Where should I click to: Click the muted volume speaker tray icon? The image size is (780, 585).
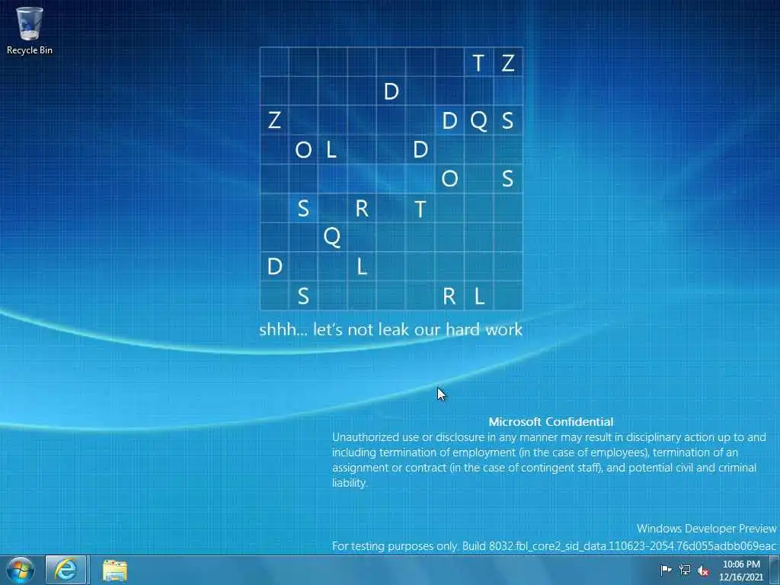(703, 571)
